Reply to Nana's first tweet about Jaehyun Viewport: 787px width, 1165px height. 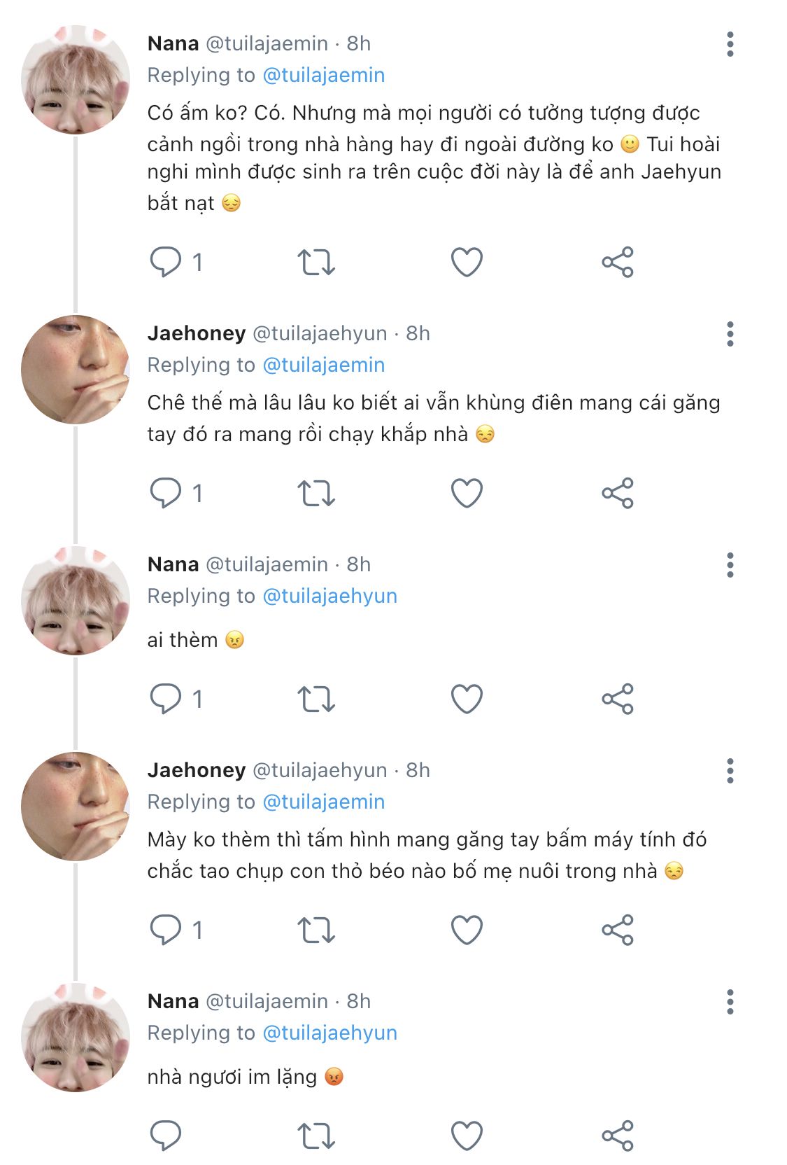click(166, 263)
